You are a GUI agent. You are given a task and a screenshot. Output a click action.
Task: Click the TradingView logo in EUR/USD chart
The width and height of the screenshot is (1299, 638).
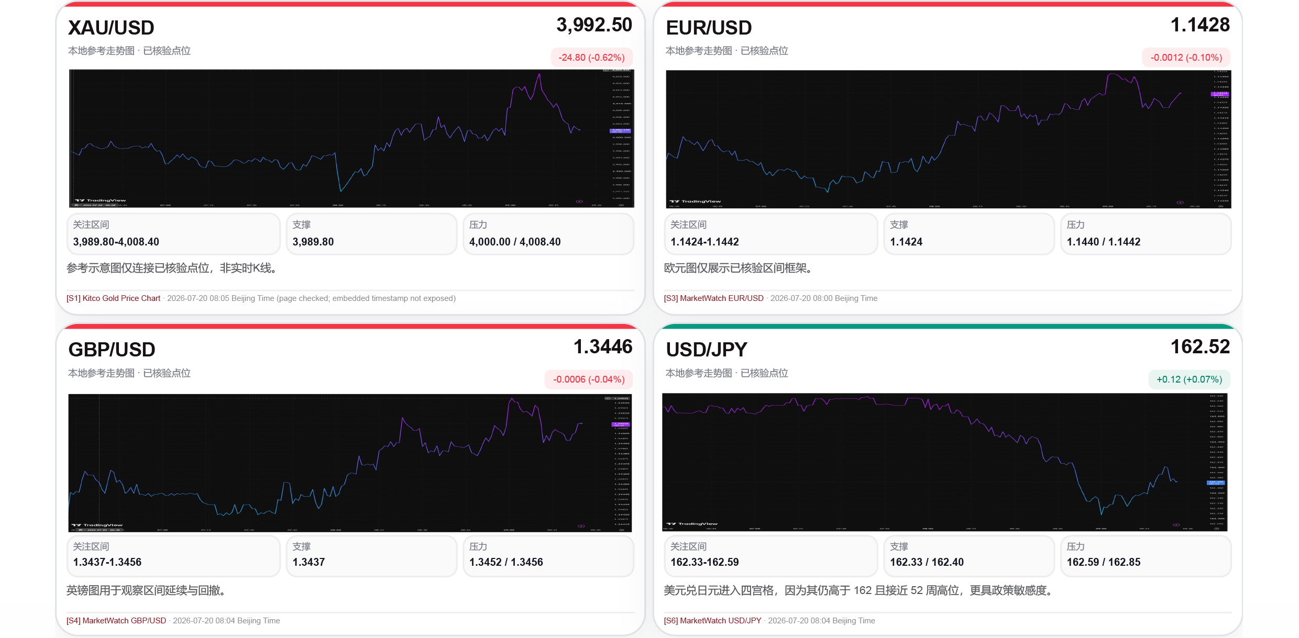(695, 201)
